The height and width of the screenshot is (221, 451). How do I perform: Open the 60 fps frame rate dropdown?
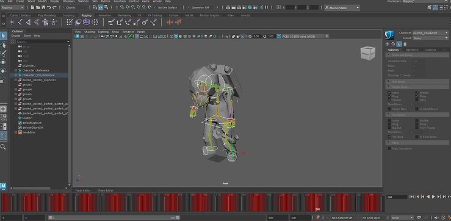pos(402,217)
